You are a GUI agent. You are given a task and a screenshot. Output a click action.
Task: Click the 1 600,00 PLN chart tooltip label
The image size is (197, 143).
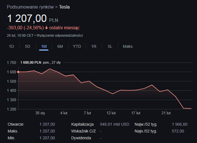coord(31,62)
